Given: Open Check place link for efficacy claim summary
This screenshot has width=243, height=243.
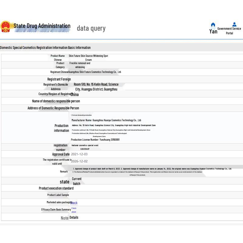Looking at the screenshot, I should [74, 210].
